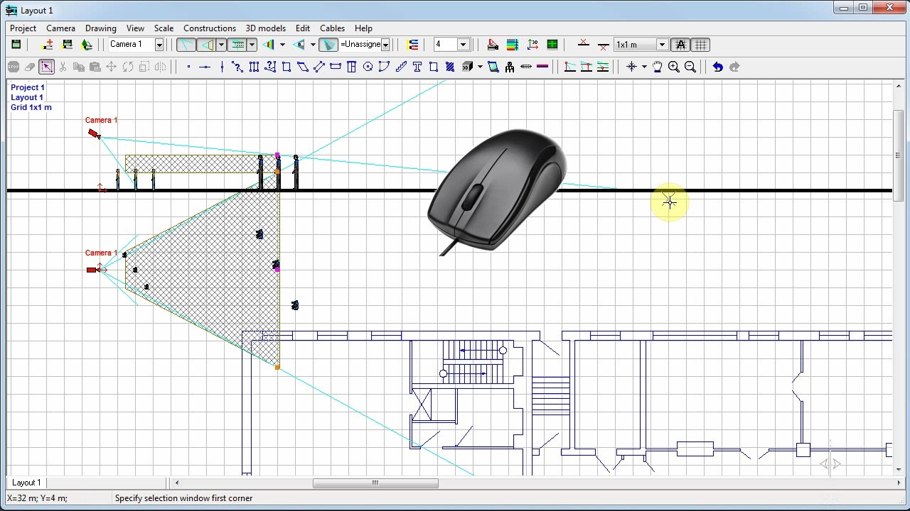The width and height of the screenshot is (910, 511).
Task: Open the 3D models menu
Action: coord(266,28)
